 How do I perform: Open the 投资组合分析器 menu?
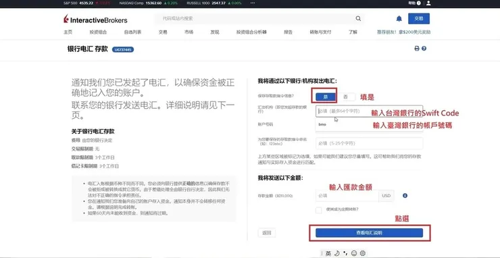(251, 32)
